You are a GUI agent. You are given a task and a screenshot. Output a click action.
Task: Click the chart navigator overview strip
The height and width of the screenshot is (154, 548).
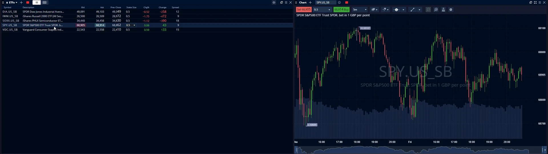tap(420, 150)
